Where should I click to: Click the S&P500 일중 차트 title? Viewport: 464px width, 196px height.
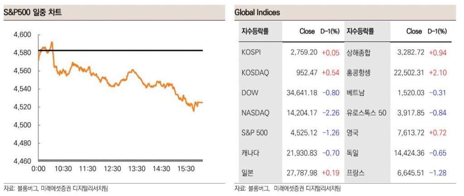tap(33, 13)
